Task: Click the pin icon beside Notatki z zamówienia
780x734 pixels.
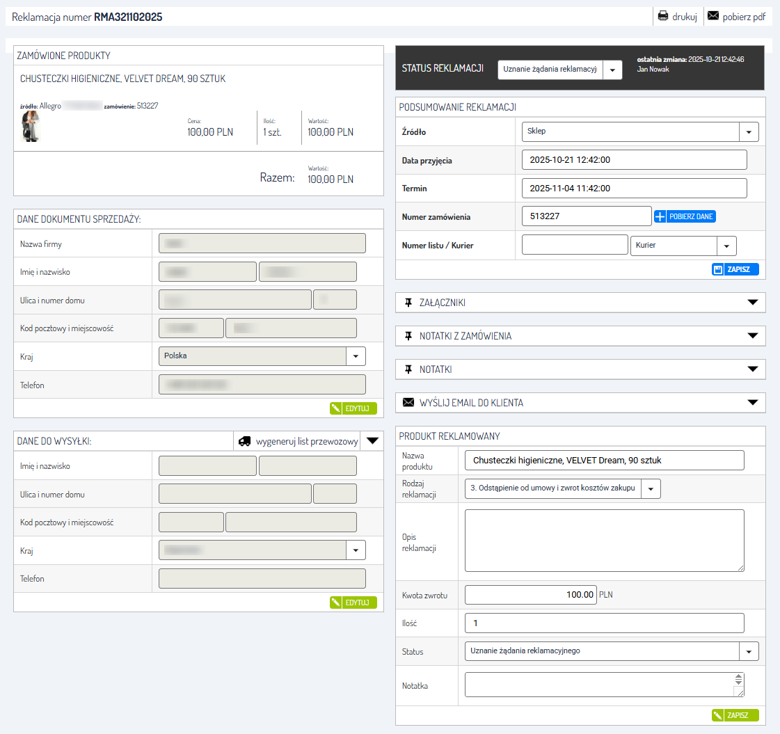Action: [x=408, y=336]
